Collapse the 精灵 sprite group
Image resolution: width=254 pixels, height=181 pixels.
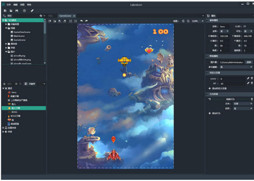click(x=3, y=88)
